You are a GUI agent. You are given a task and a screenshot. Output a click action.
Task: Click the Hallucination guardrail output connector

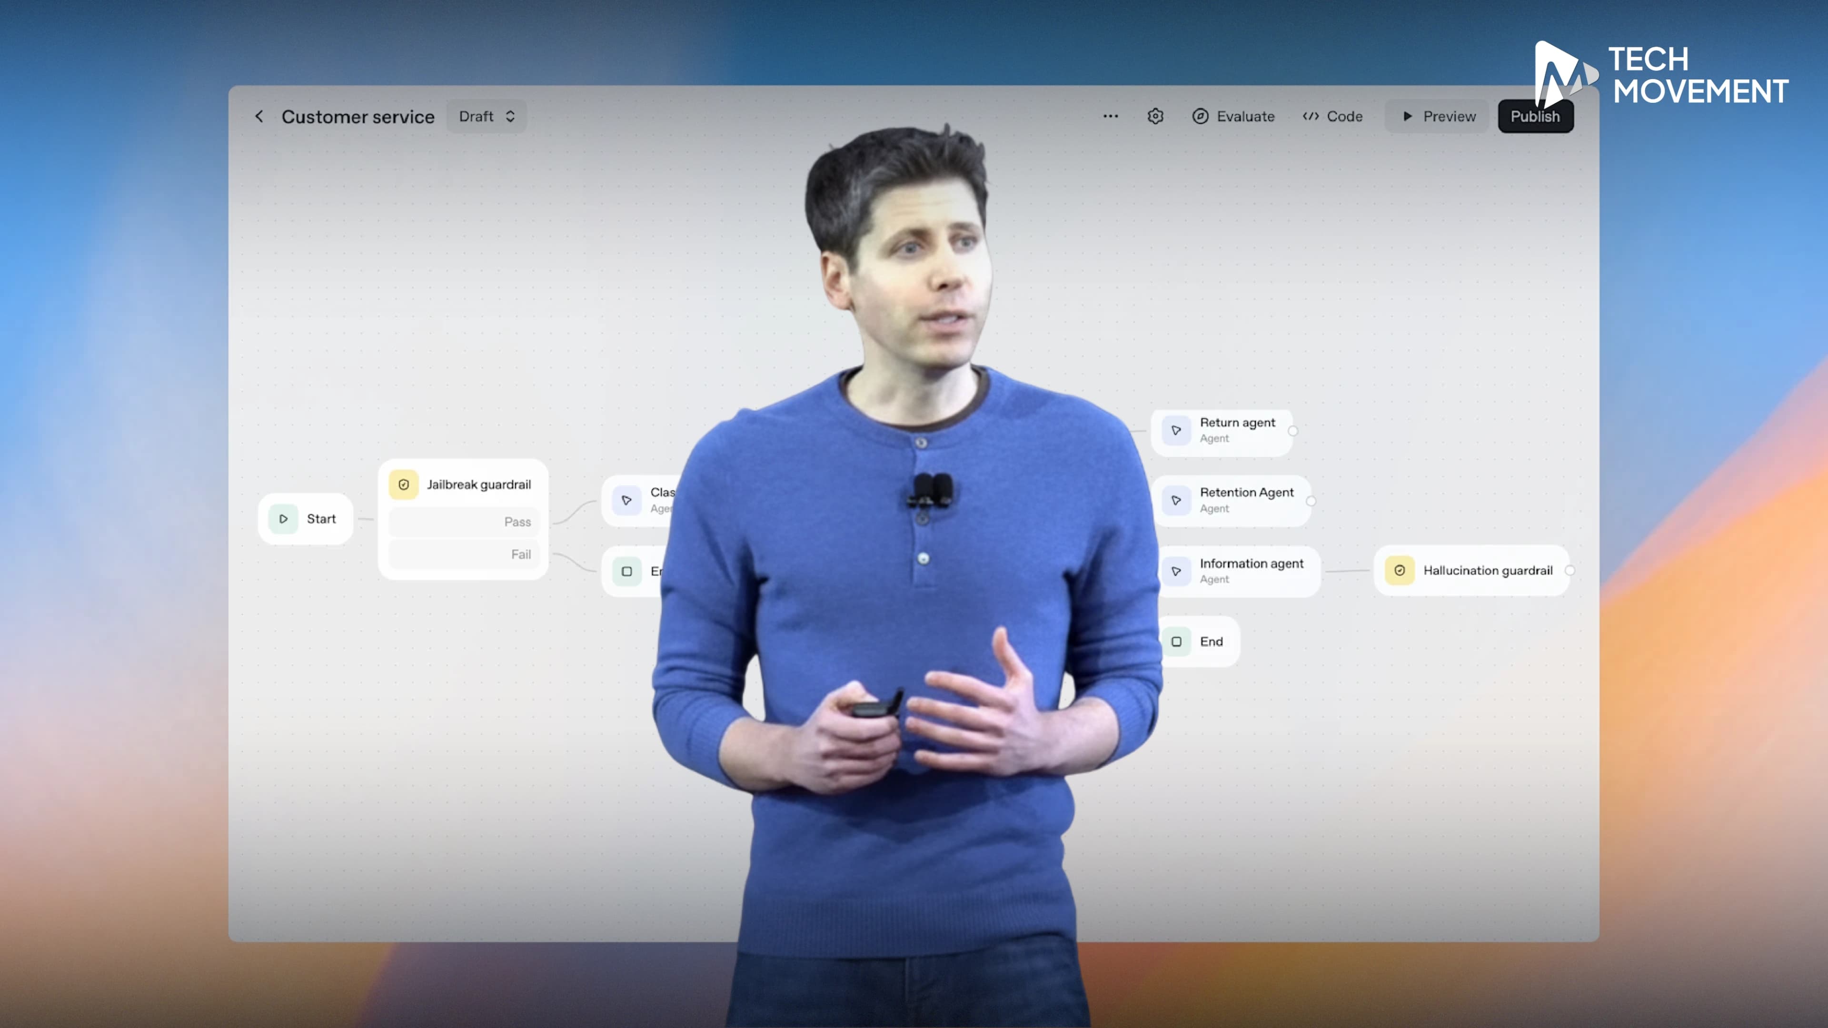[x=1570, y=571]
